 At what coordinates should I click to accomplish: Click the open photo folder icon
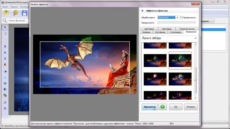coord(6,13)
